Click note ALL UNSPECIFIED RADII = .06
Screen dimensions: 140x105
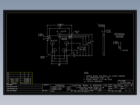click(x=98, y=78)
